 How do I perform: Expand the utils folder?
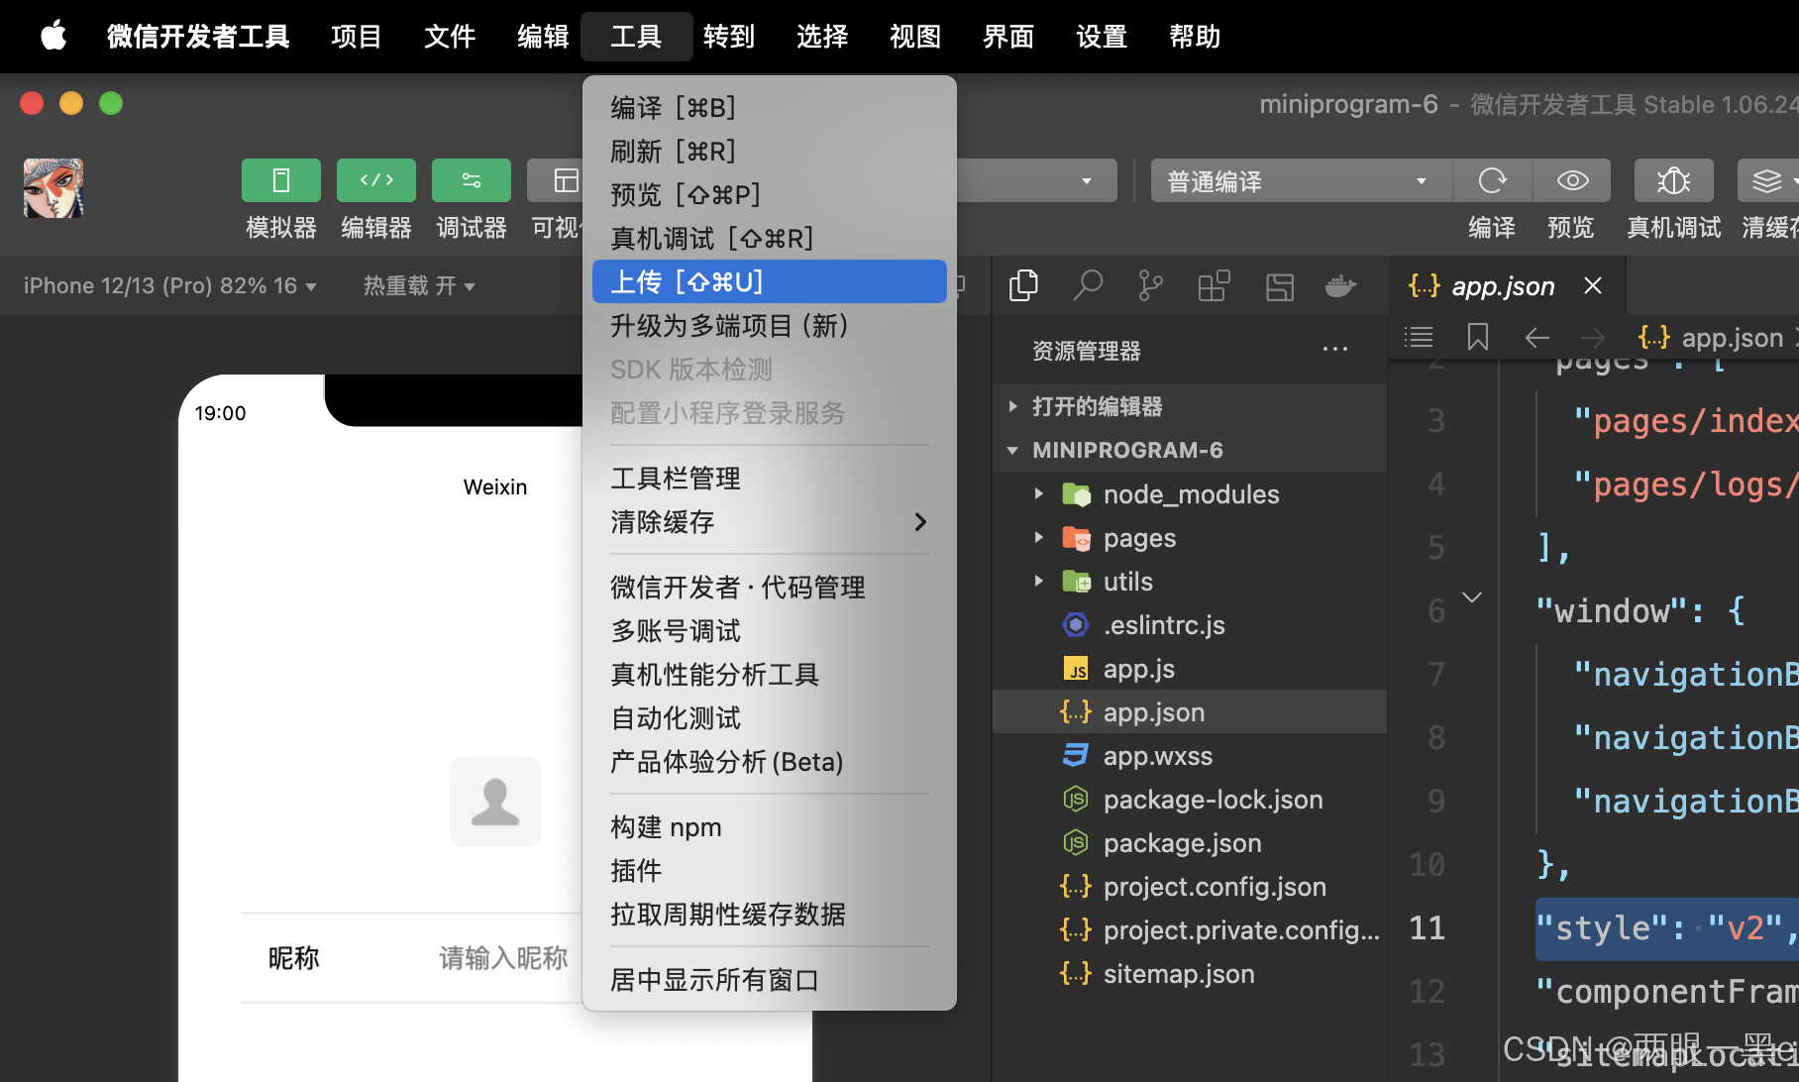coord(1190,581)
